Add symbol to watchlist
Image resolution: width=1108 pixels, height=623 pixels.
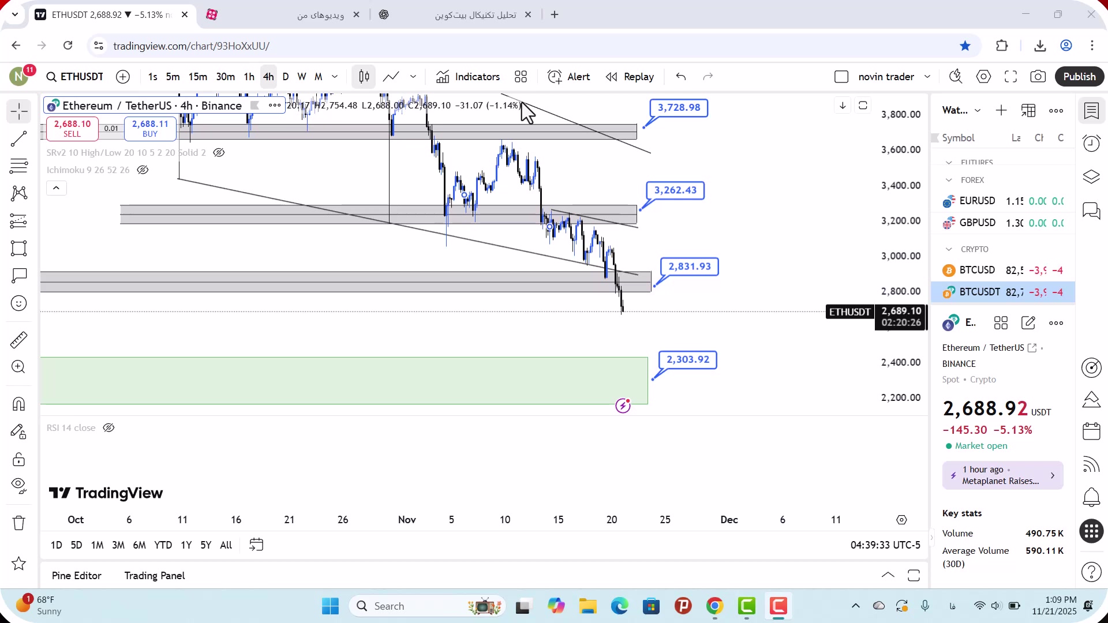(x=1001, y=110)
